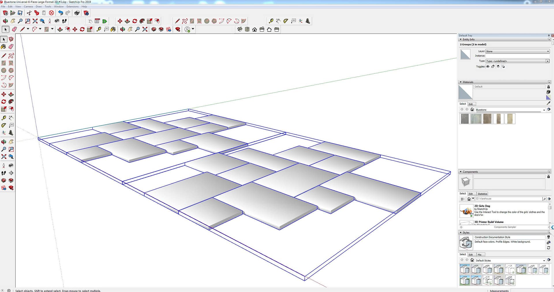
Task: Click the Undo arrow in the top toolbar
Action: click(60, 13)
